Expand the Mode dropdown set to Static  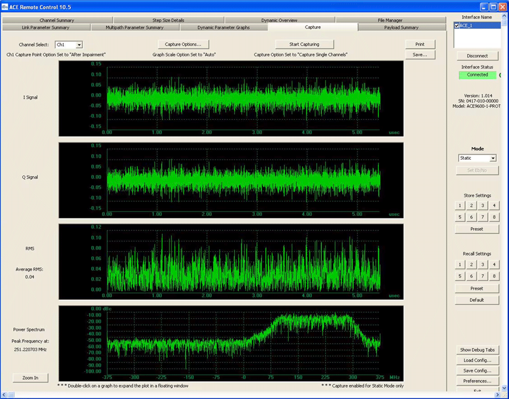[492, 158]
